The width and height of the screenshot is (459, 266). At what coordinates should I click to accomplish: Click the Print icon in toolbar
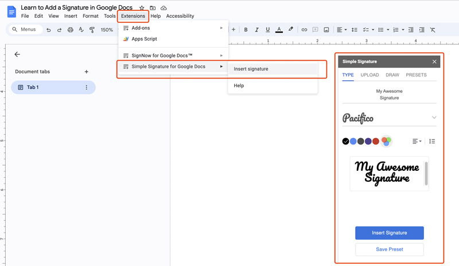tap(70, 30)
